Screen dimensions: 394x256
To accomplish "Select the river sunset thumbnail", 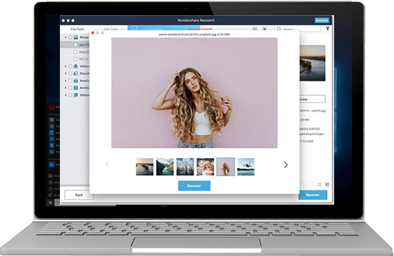I will coord(145,167).
